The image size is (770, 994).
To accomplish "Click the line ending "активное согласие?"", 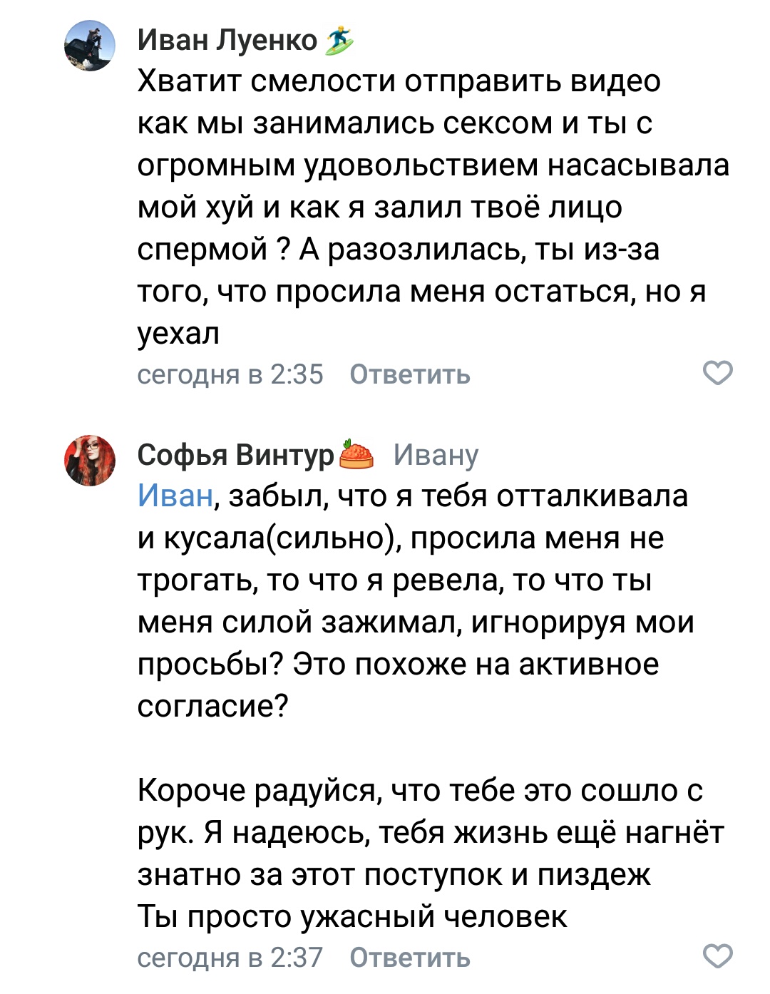I will (398, 665).
